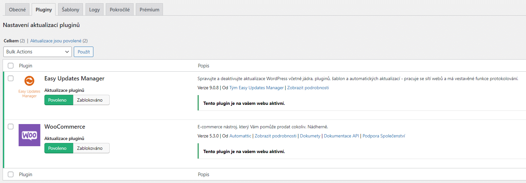
Task: Open Zobrazit podrobnosti for Easy Updates Manager
Action: click(308, 88)
